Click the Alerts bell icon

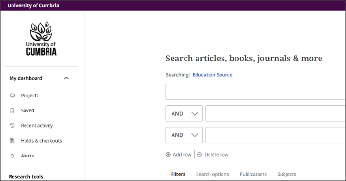point(12,156)
